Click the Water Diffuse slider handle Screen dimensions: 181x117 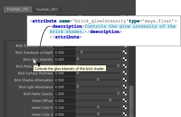point(110,100)
